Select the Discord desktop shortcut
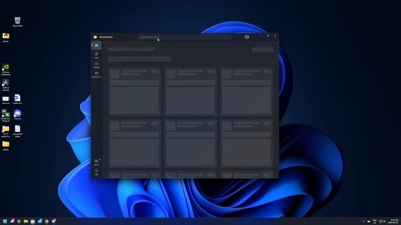 tap(18, 114)
